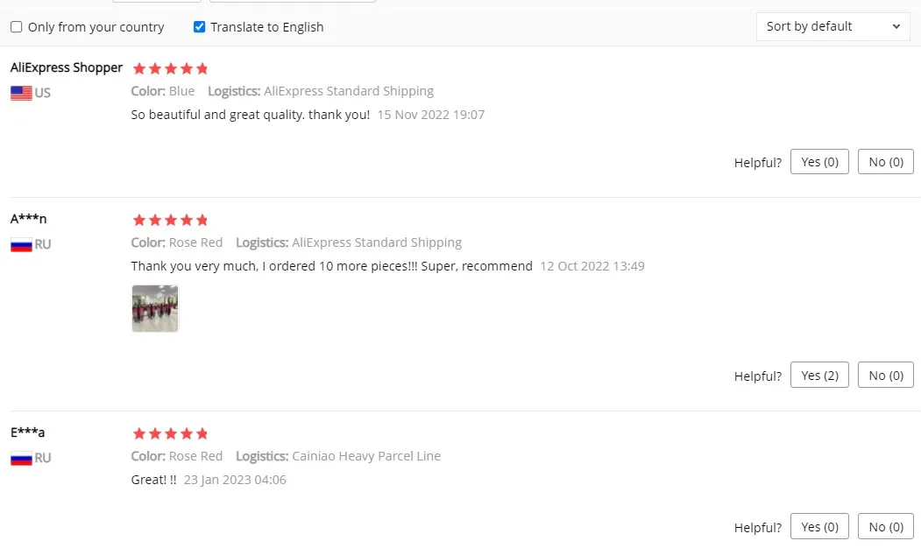Click the chevron arrow on the sort dropdown
This screenshot has width=921, height=548.
896,26
